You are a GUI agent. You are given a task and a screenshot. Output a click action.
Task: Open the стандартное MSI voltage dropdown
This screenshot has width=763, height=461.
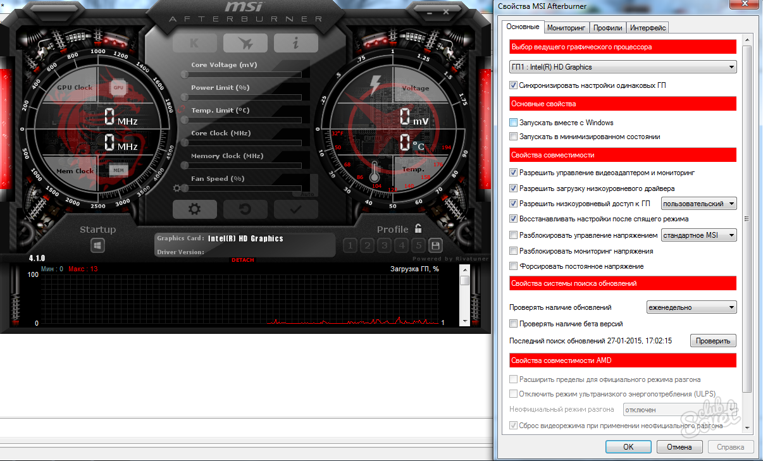[x=698, y=235]
